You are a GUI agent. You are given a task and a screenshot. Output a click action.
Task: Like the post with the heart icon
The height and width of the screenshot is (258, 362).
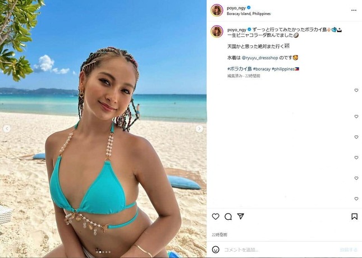(x=216, y=216)
